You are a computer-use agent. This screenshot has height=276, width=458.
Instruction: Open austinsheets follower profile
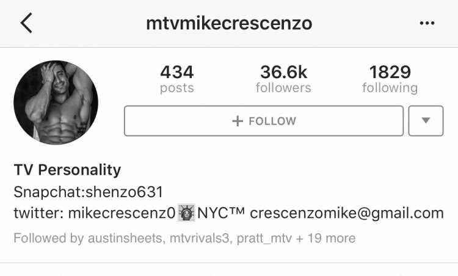coord(125,238)
